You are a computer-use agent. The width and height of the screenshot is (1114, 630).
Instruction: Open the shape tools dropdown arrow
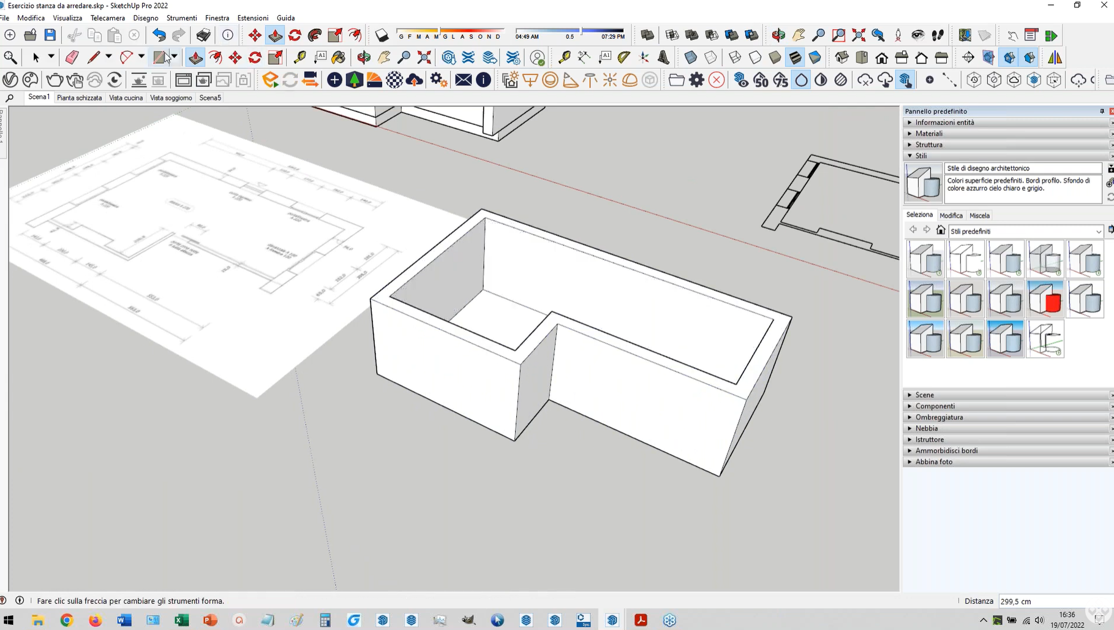click(x=175, y=58)
